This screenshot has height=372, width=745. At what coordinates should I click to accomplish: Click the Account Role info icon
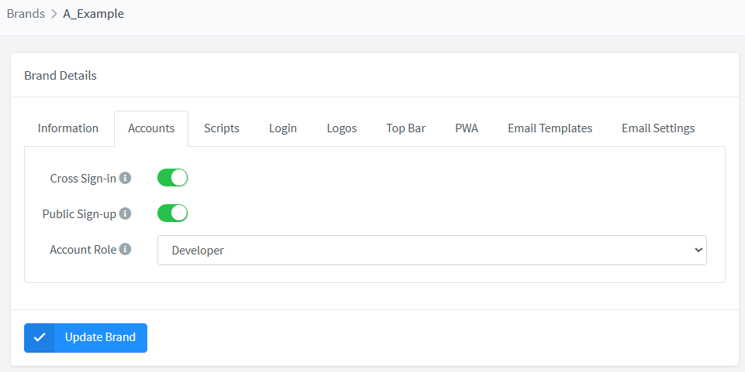[125, 249]
